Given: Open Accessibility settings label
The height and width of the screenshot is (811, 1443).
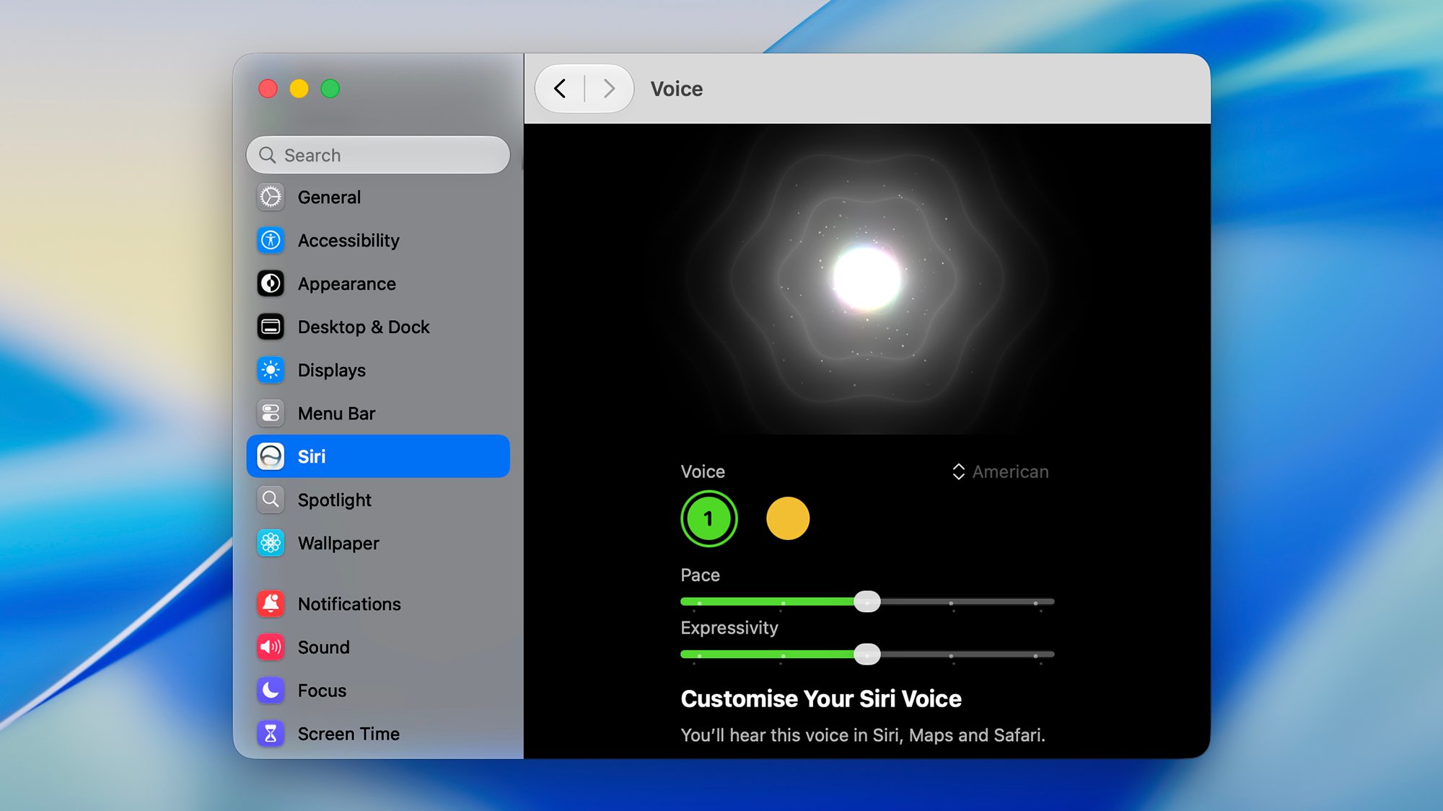Looking at the screenshot, I should click(x=348, y=241).
